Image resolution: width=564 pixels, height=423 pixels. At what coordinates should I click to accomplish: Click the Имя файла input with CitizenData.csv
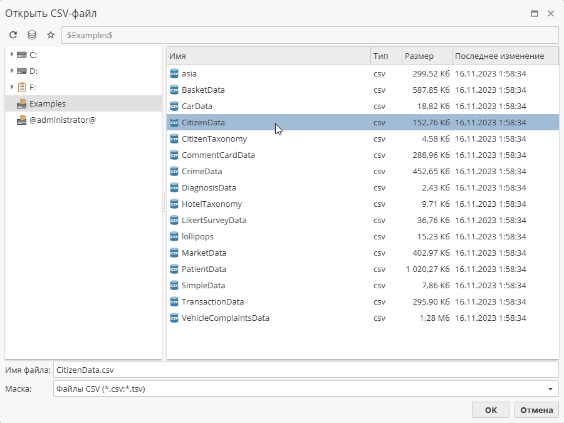point(306,370)
